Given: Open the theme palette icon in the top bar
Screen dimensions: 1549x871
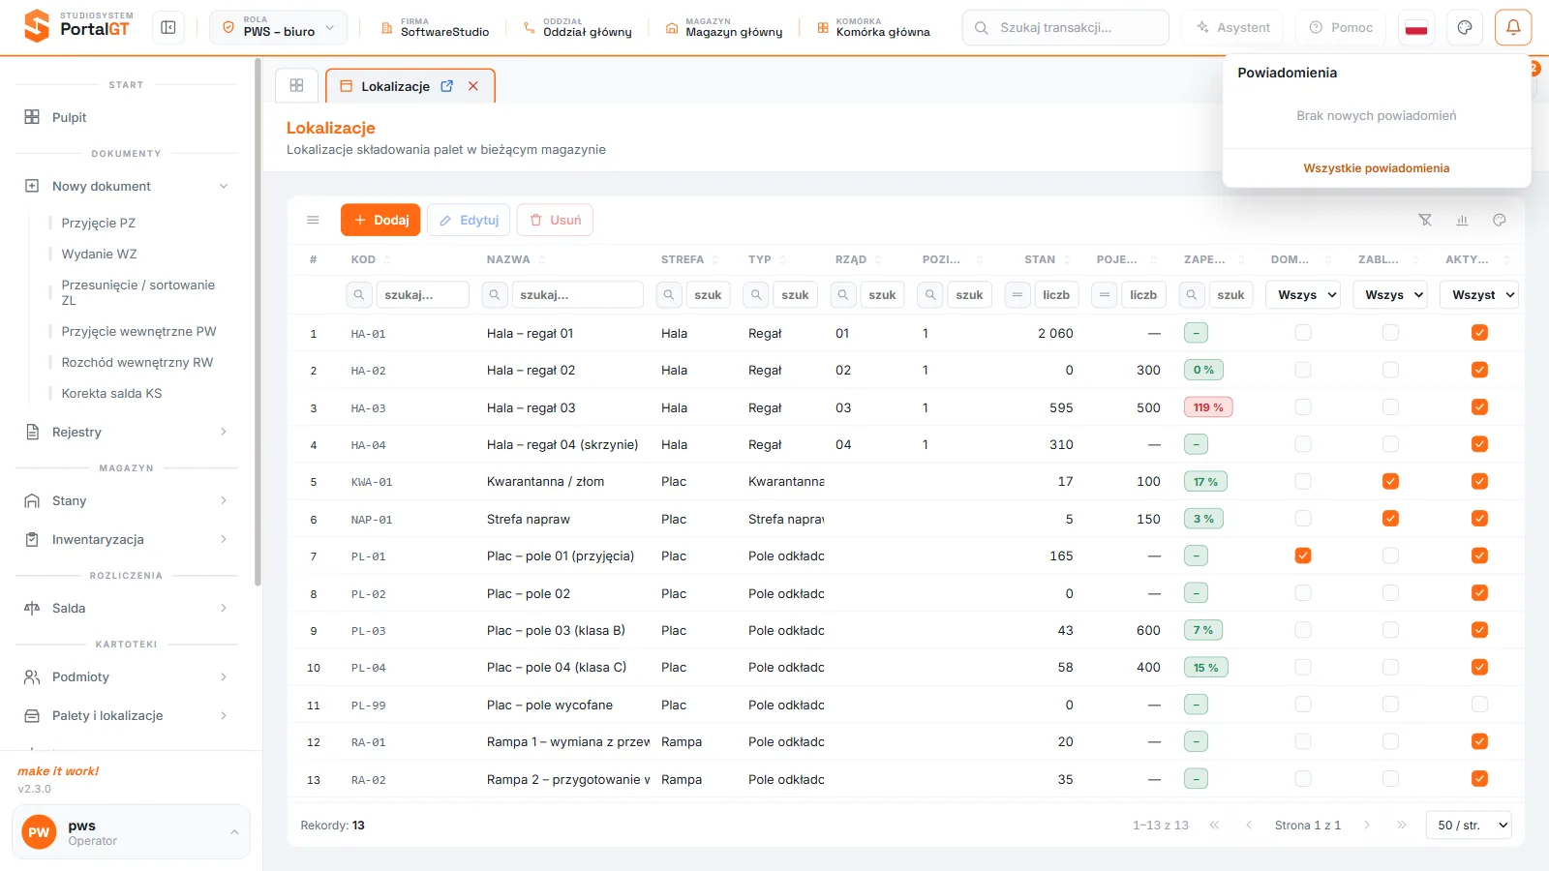Looking at the screenshot, I should pos(1465,27).
